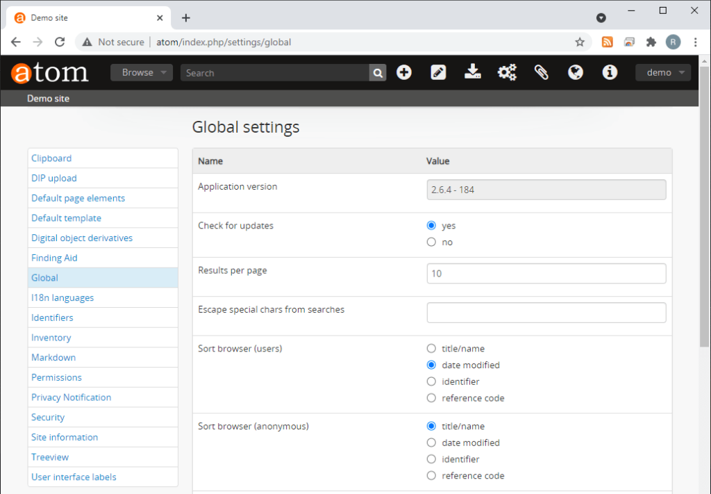Go to Site information settings
This screenshot has width=711, height=494.
(103, 437)
